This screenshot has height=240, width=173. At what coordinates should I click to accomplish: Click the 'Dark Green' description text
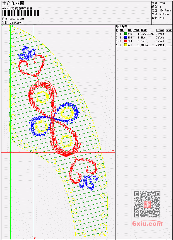(147, 34)
